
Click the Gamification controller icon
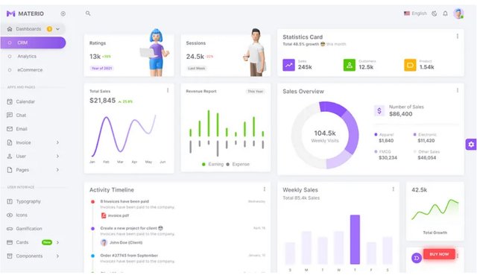click(10, 229)
